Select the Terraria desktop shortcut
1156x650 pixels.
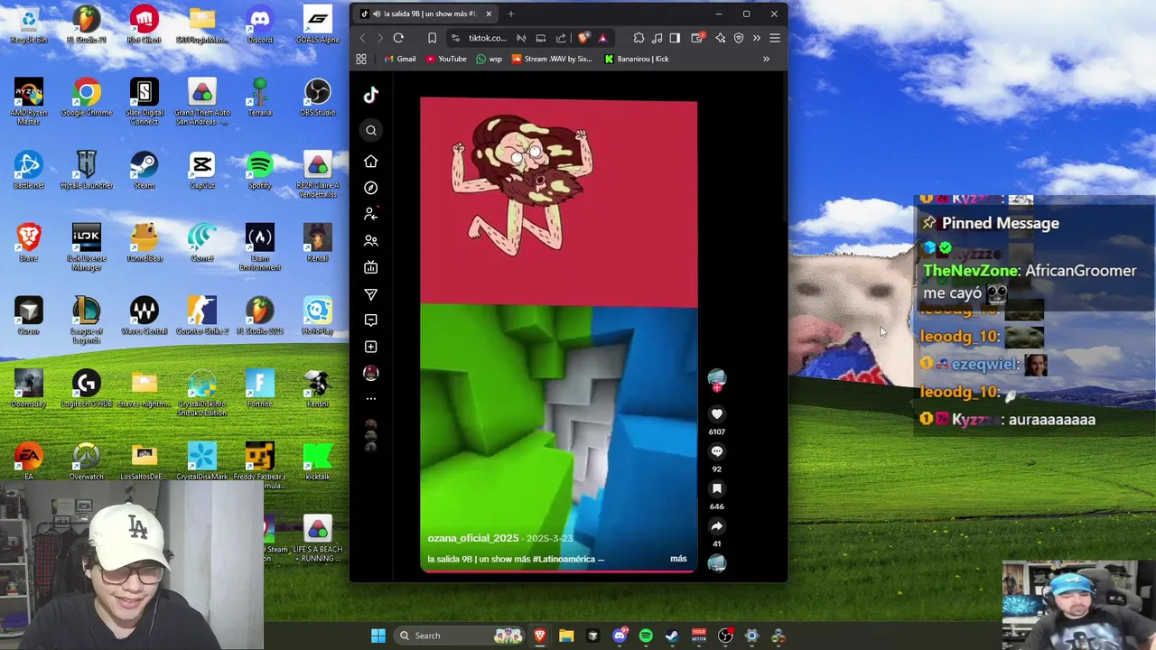[x=260, y=97]
